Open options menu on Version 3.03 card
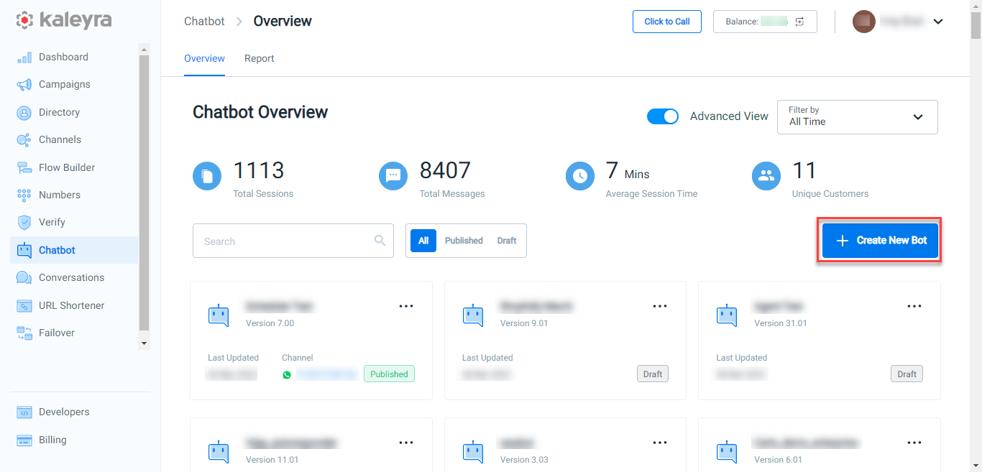Image resolution: width=982 pixels, height=472 pixels. click(660, 443)
